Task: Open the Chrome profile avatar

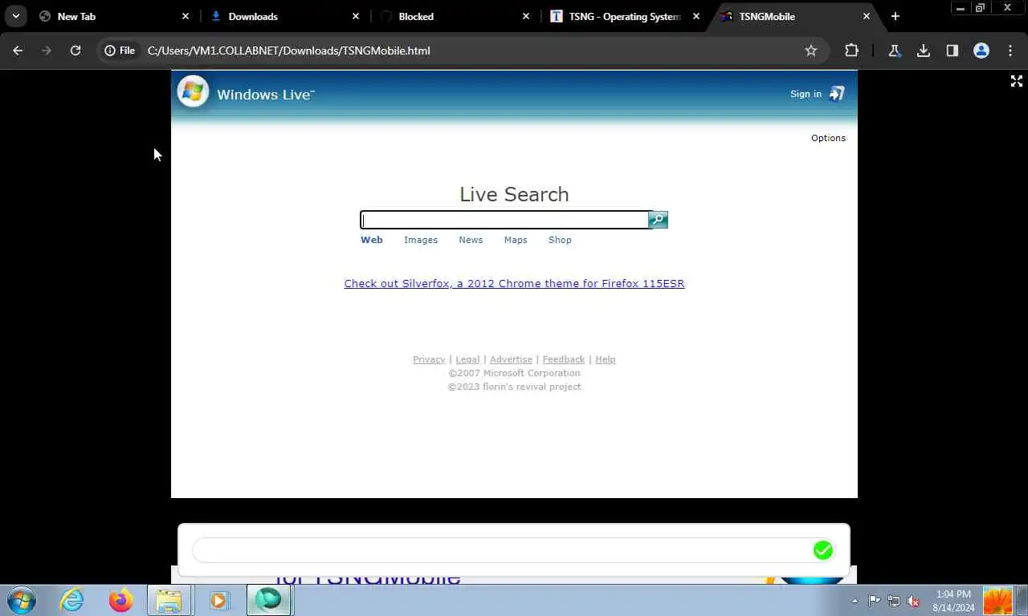Action: [x=981, y=51]
